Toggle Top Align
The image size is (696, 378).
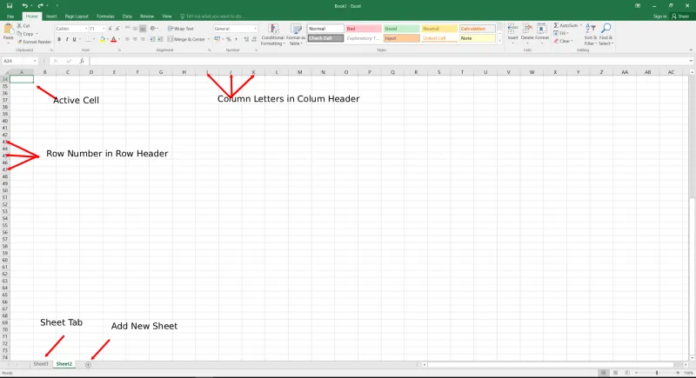click(127, 29)
